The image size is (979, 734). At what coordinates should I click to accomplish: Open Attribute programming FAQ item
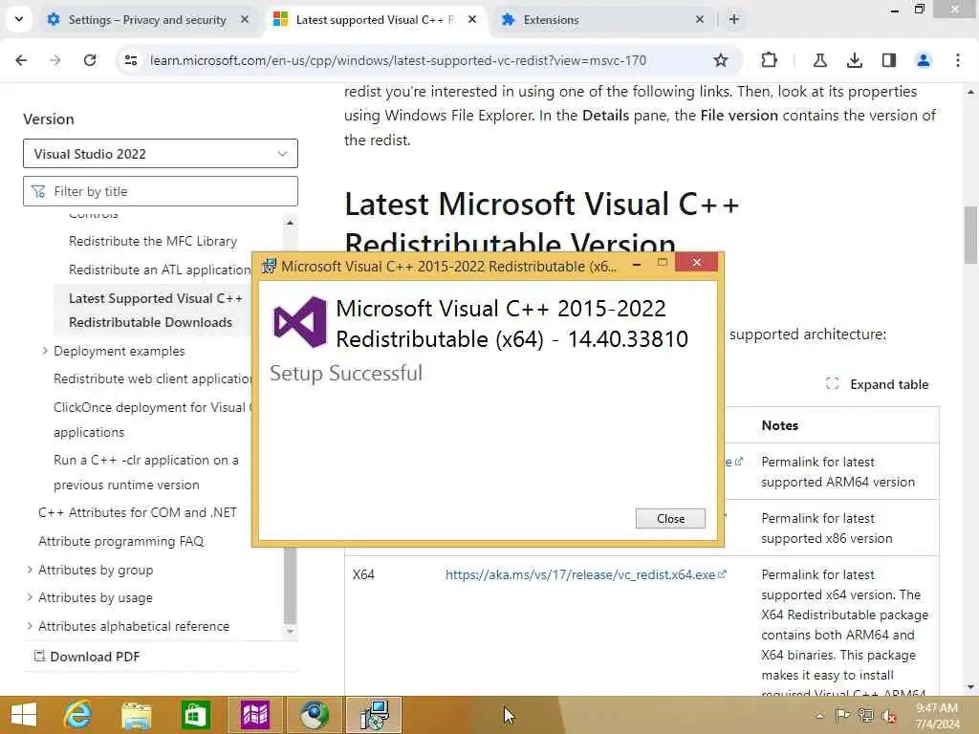coord(121,541)
